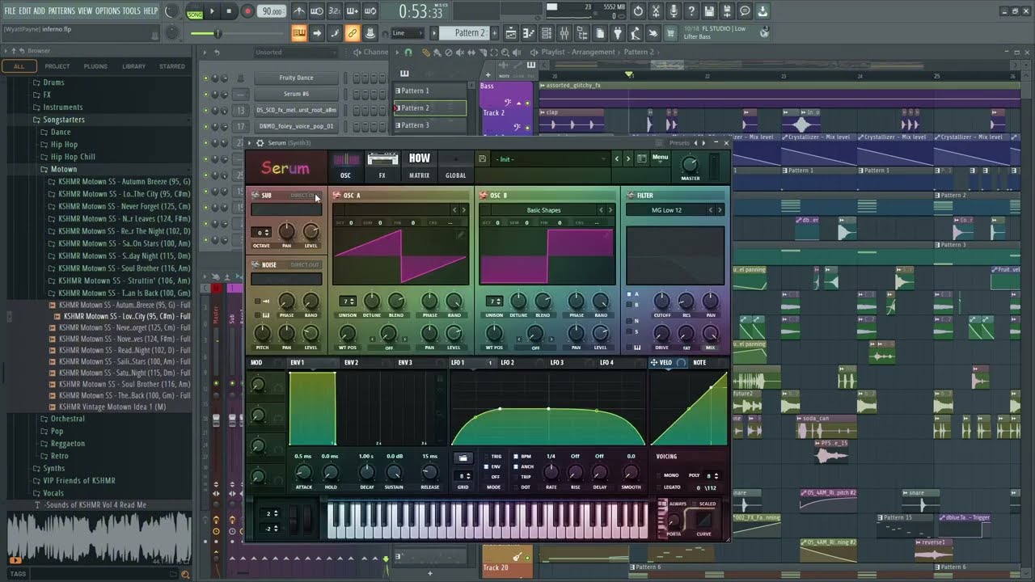Open the Basic Shapes wavetable selector
Image resolution: width=1035 pixels, height=582 pixels.
(x=543, y=210)
